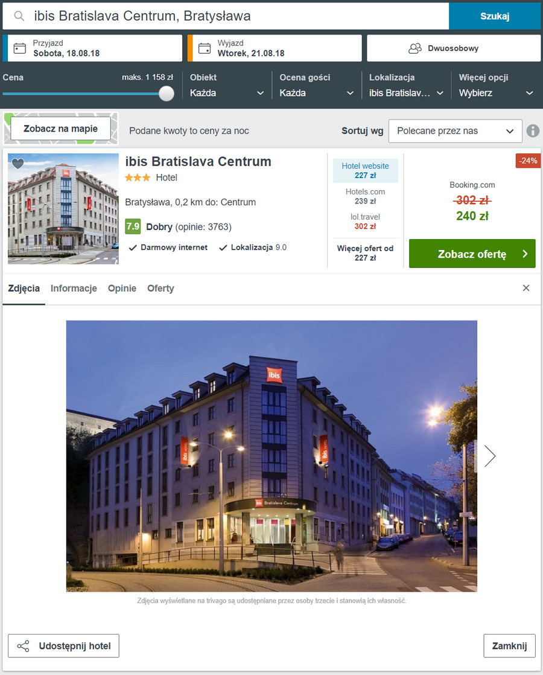Screen dimensions: 543x675
Task: Expand the Więcej opcji dropdown
Action: (496, 86)
